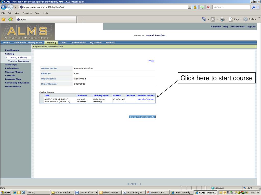261x195 pixels.
Task: Select Enrollments in the sidebar
Action: coord(12,50)
